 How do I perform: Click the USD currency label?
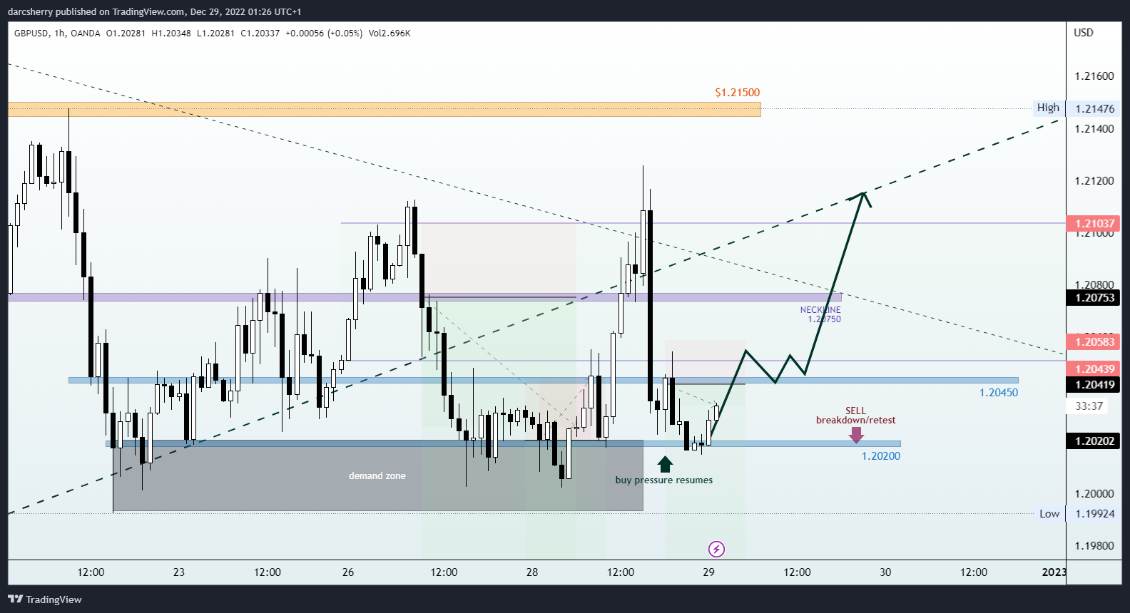point(1084,33)
